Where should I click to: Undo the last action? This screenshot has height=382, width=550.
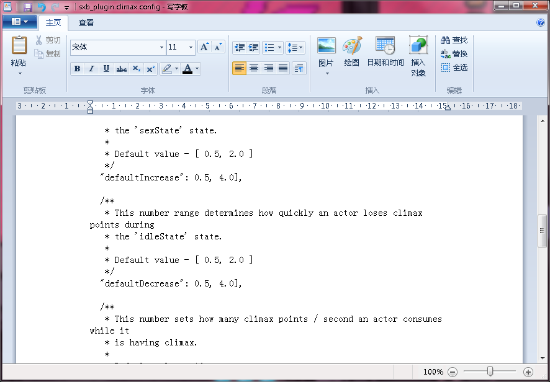42,7
